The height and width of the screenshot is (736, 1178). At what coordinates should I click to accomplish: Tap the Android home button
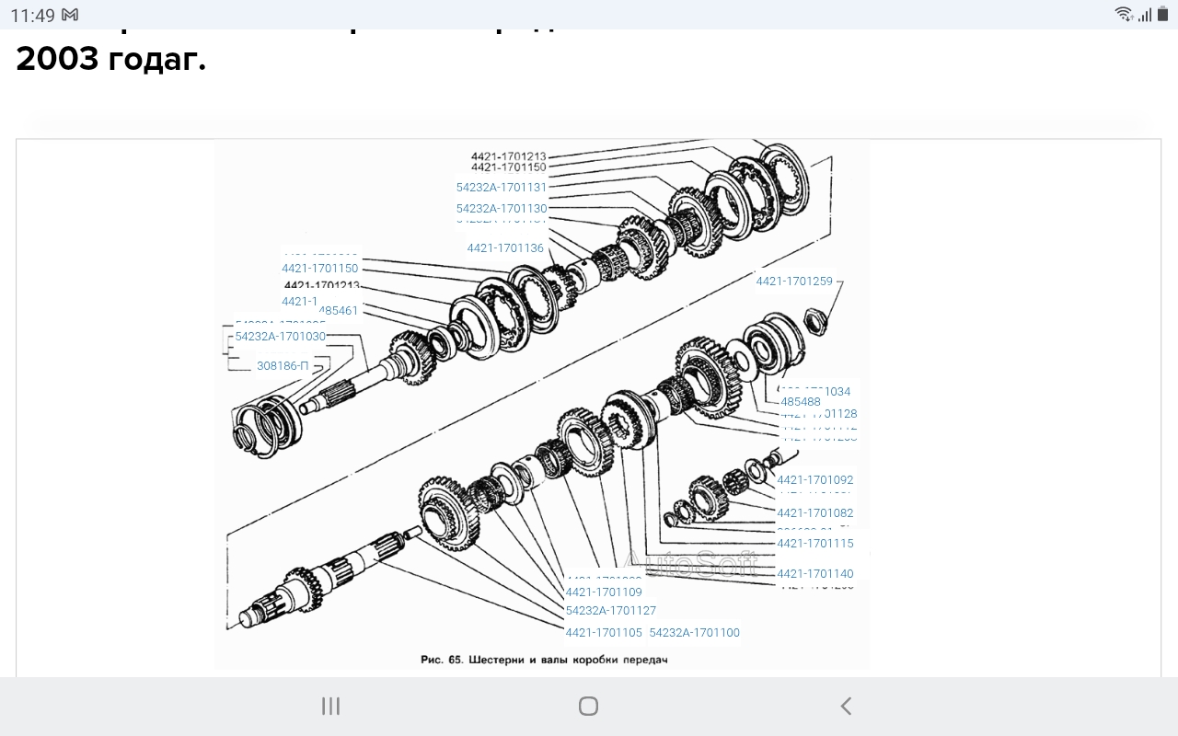pyautogui.click(x=589, y=706)
